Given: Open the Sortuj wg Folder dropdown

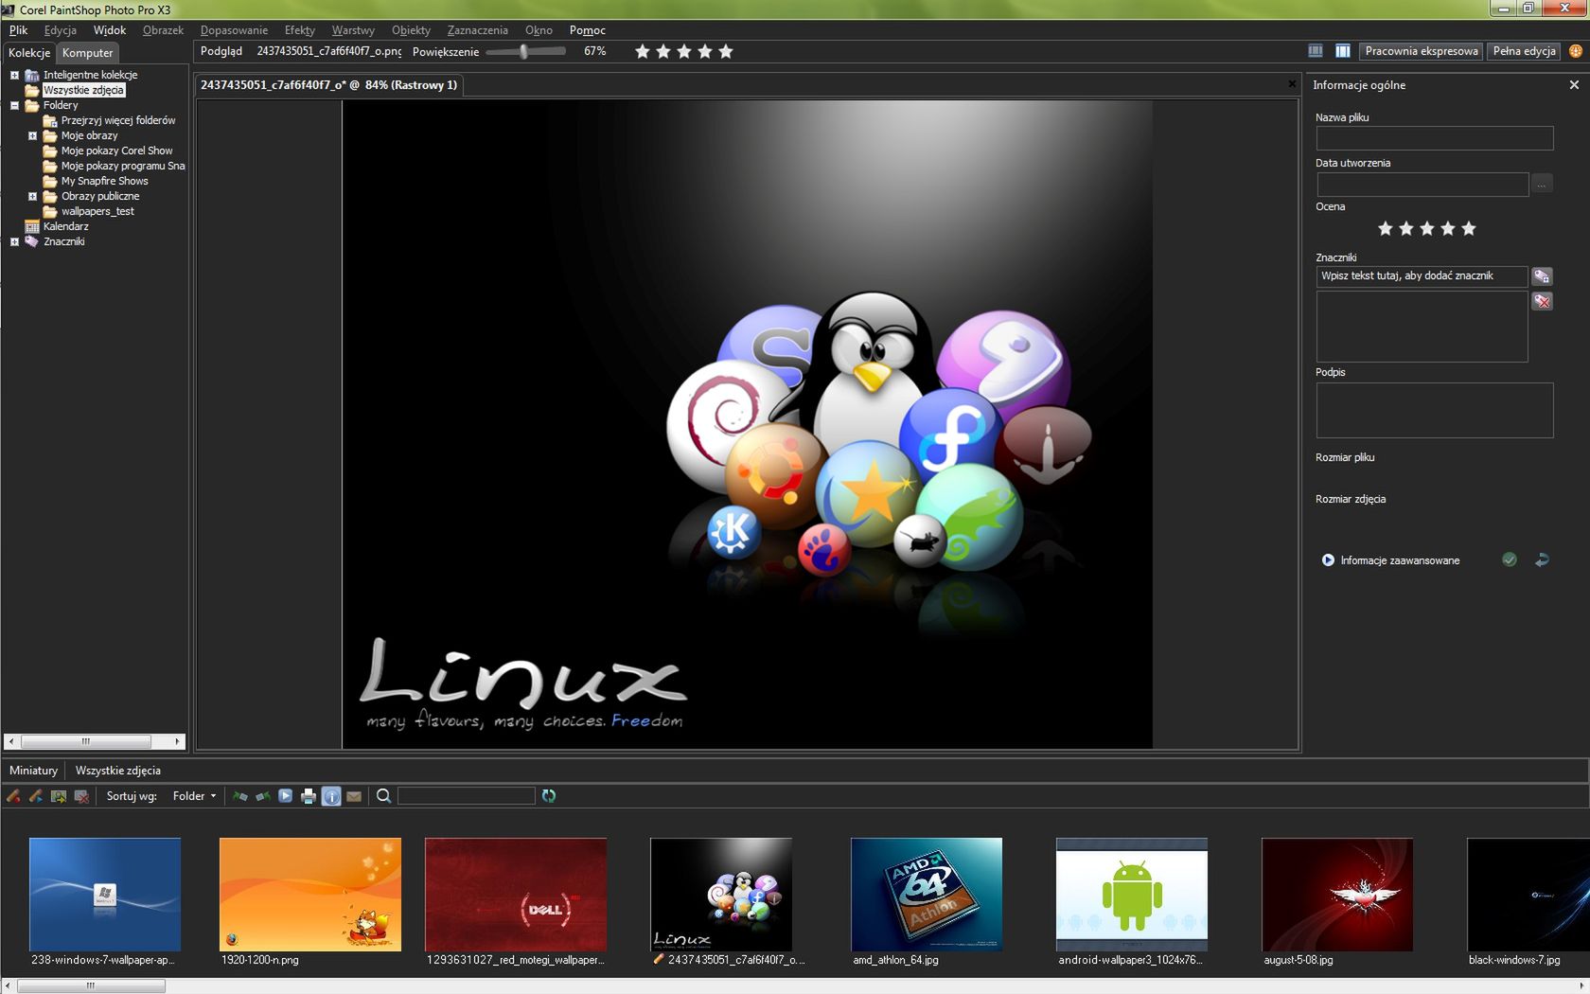Looking at the screenshot, I should point(194,796).
